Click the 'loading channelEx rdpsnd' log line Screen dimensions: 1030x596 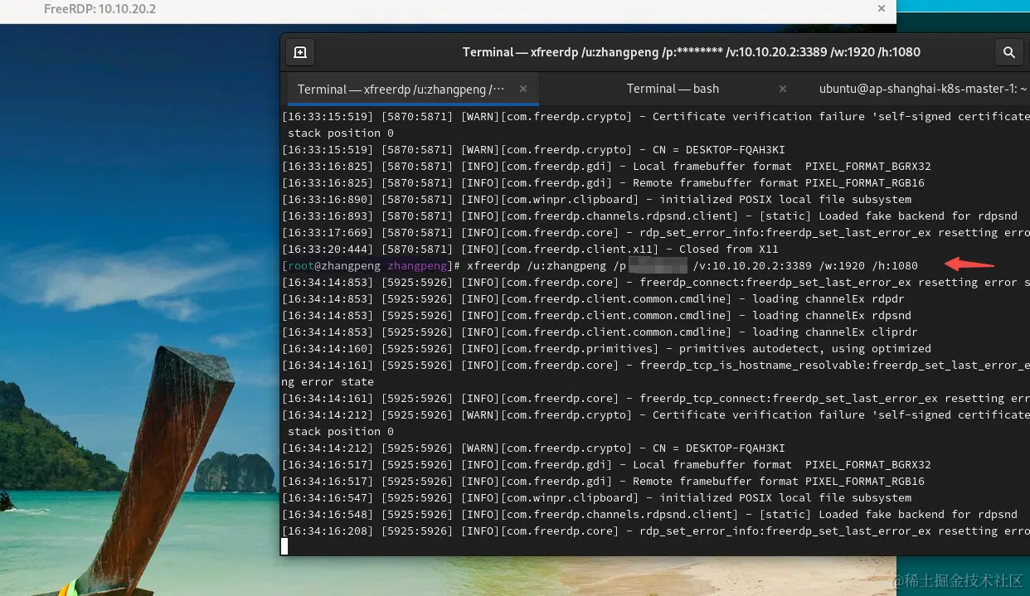point(596,316)
